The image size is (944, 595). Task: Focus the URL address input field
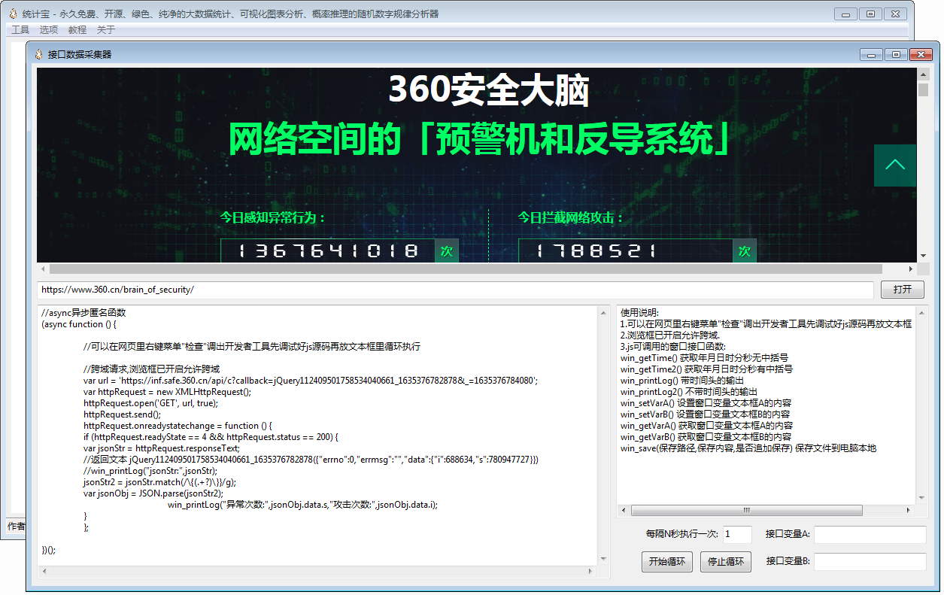(x=456, y=290)
